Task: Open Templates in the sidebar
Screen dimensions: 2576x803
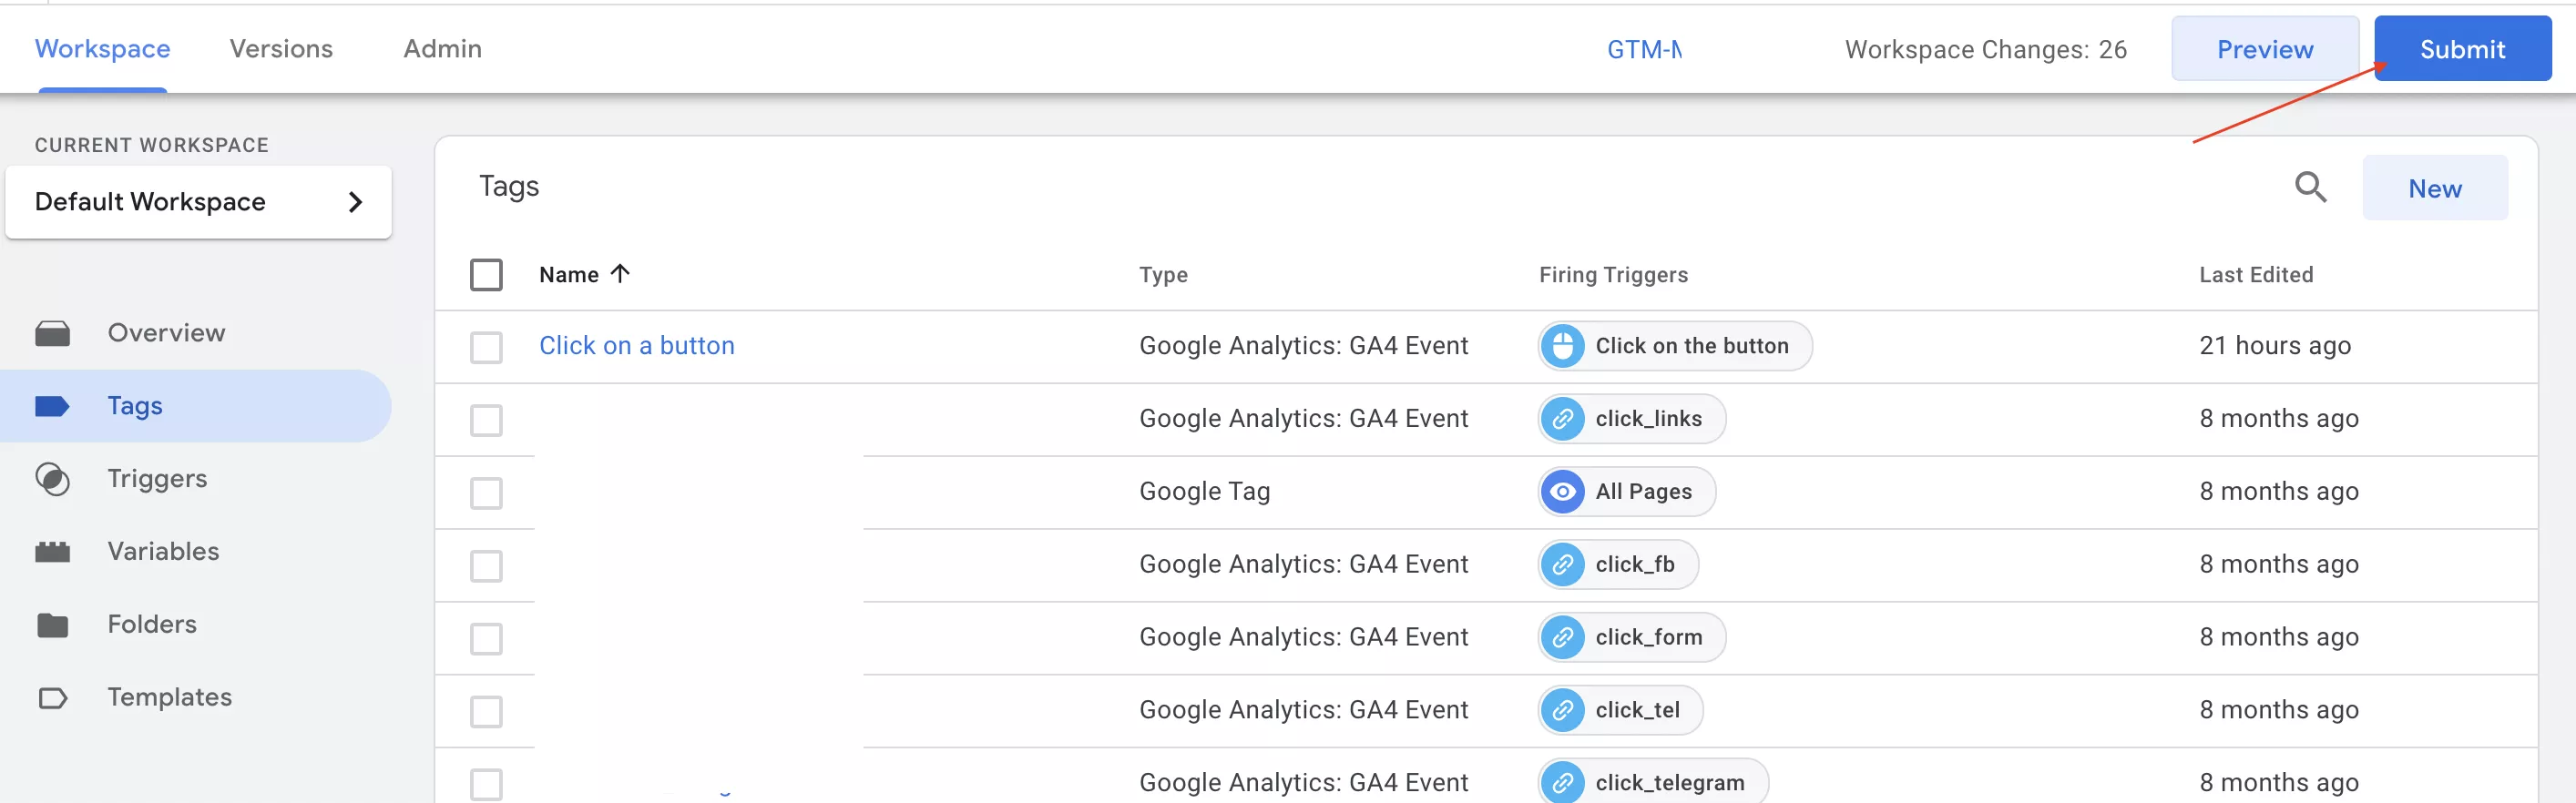Action: pyautogui.click(x=169, y=698)
